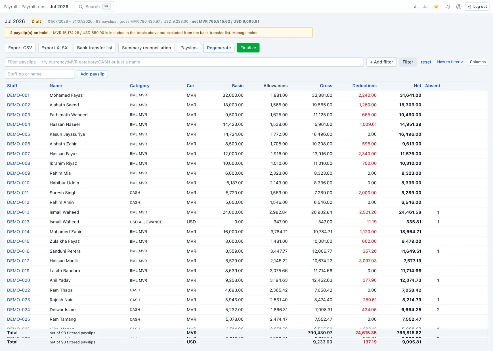The height and width of the screenshot is (351, 493).
Task: Decrease font size with A− icon
Action: pos(416,7)
